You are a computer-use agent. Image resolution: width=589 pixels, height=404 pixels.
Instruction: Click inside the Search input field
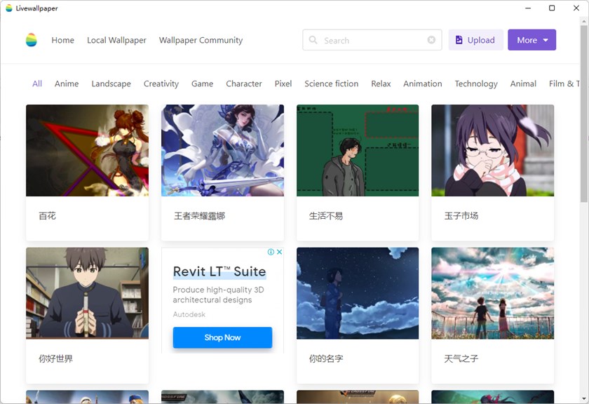(372, 40)
